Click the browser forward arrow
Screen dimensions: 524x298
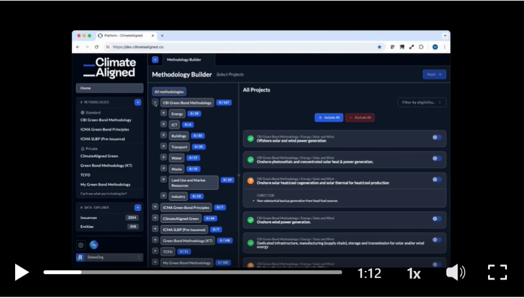pos(87,47)
